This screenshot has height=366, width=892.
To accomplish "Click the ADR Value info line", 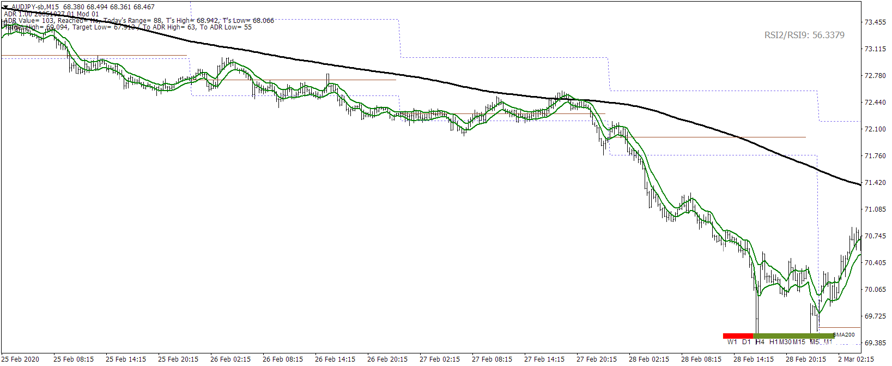I will tap(139, 21).
